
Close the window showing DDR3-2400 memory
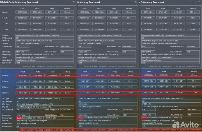(136, 2)
